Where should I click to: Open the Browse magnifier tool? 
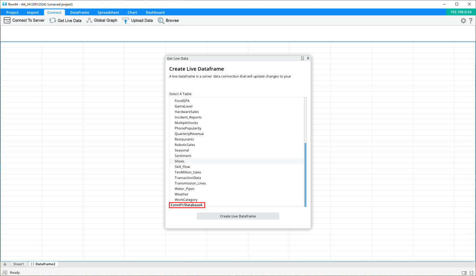(161, 21)
